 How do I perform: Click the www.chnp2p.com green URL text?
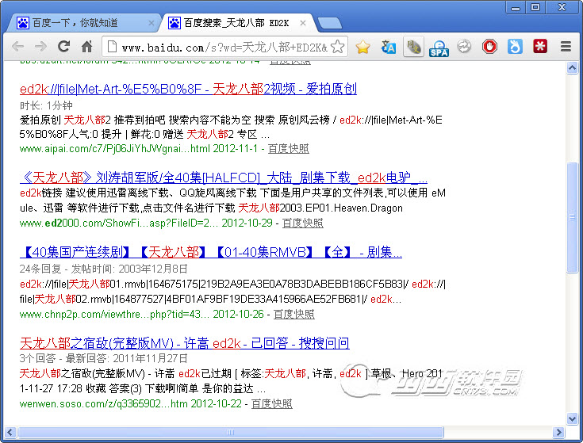(142, 314)
